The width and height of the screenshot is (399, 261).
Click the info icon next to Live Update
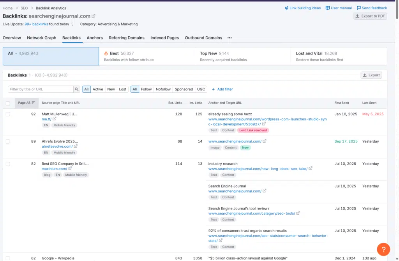72,24
